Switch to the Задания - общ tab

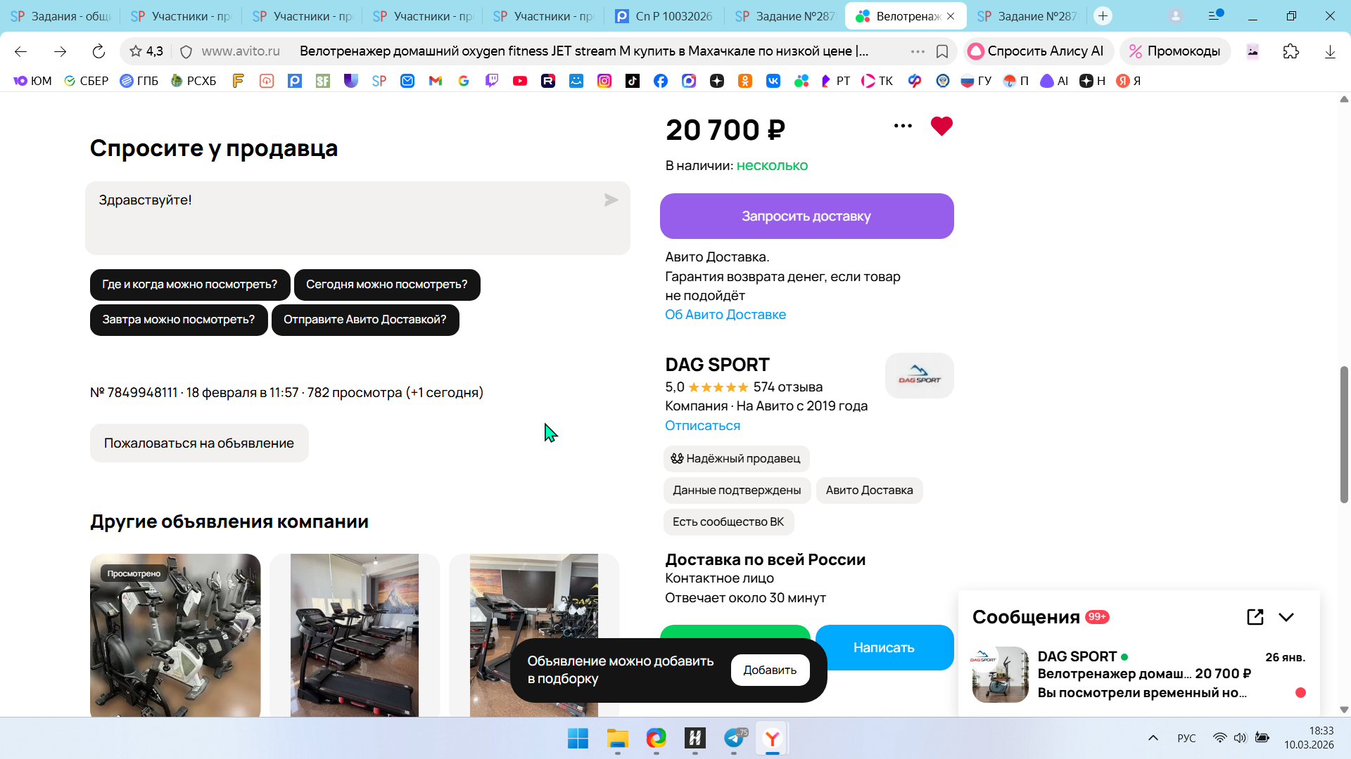click(62, 15)
